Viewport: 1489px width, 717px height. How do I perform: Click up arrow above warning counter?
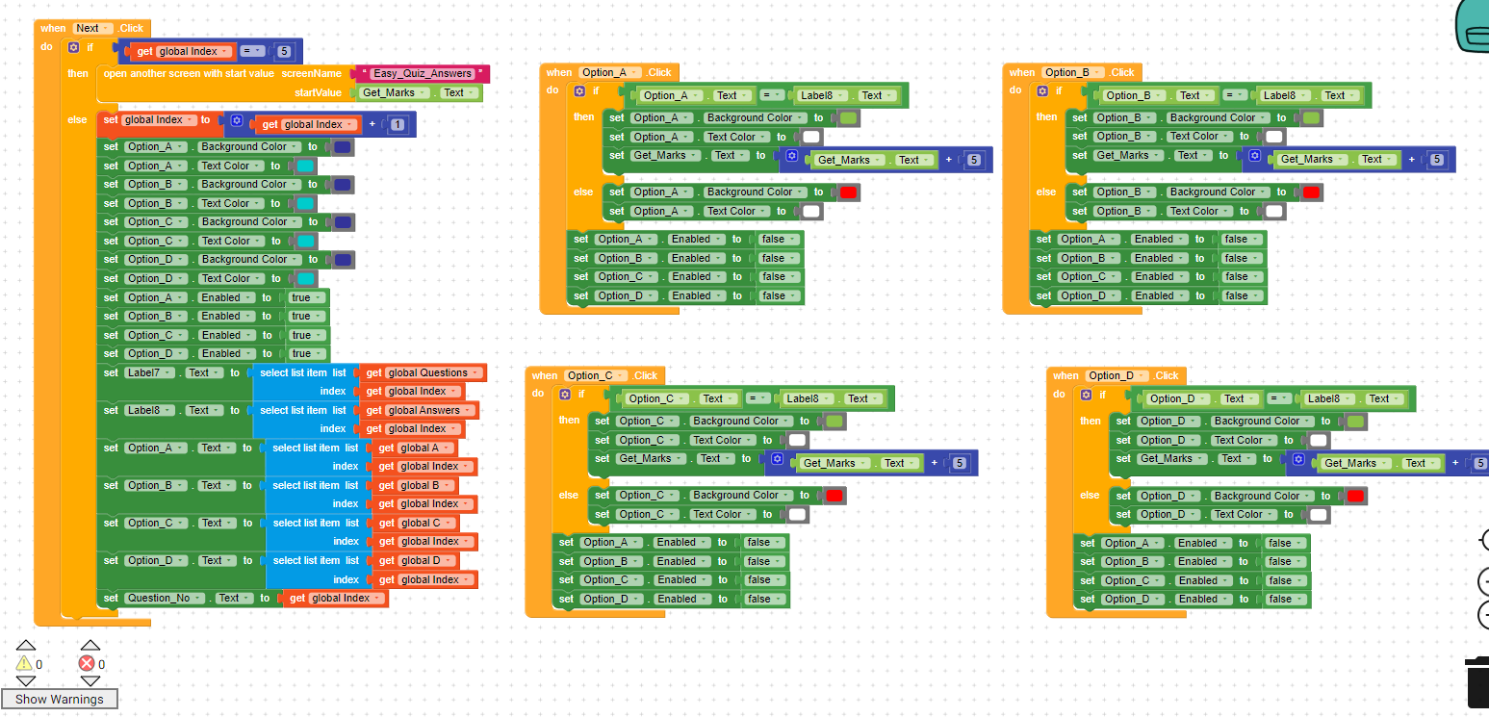point(26,645)
